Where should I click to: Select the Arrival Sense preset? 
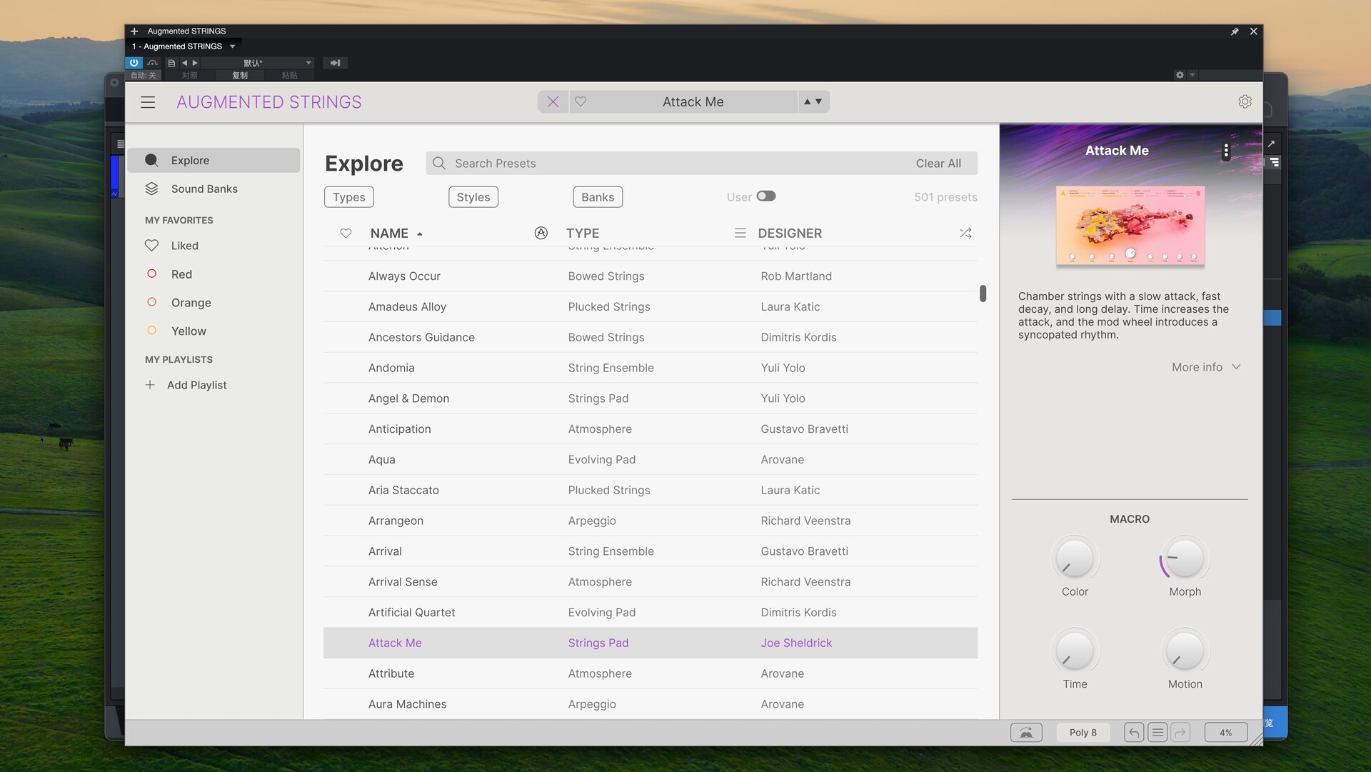point(651,582)
